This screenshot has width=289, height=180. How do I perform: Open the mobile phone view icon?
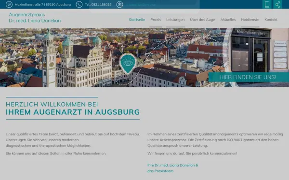coord(267,4)
